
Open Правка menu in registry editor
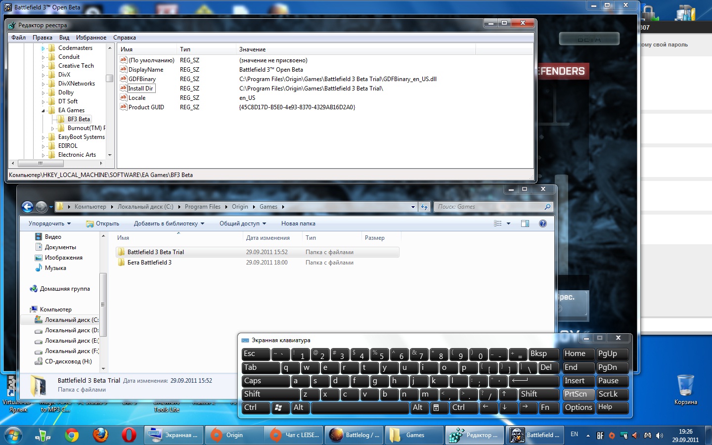[x=43, y=38]
